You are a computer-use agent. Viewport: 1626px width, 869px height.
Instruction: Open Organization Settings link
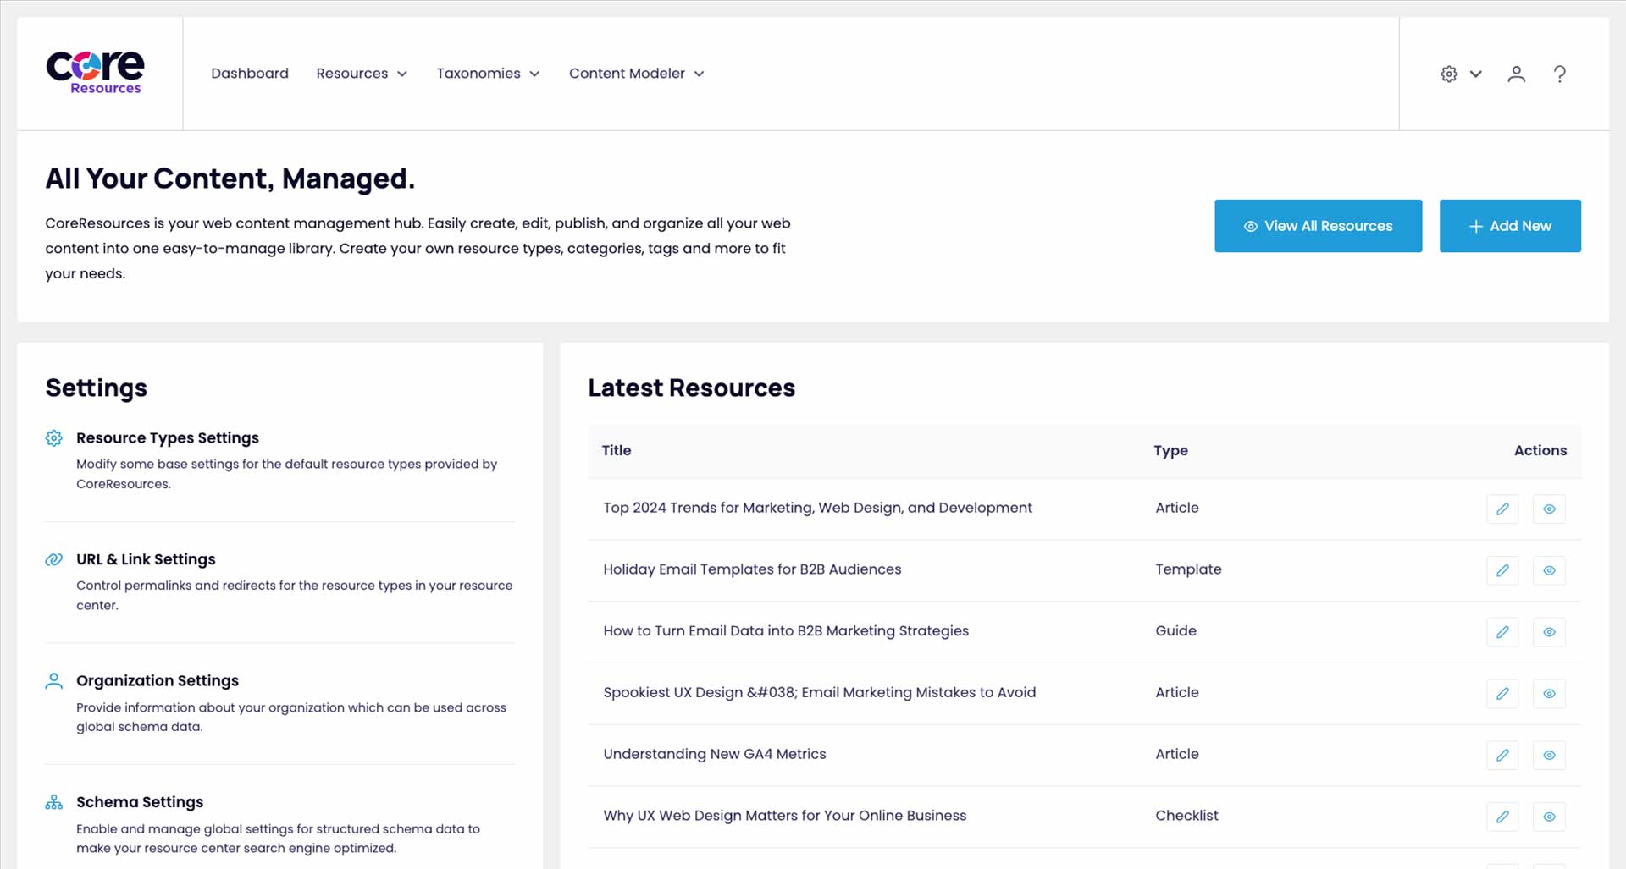(x=158, y=680)
